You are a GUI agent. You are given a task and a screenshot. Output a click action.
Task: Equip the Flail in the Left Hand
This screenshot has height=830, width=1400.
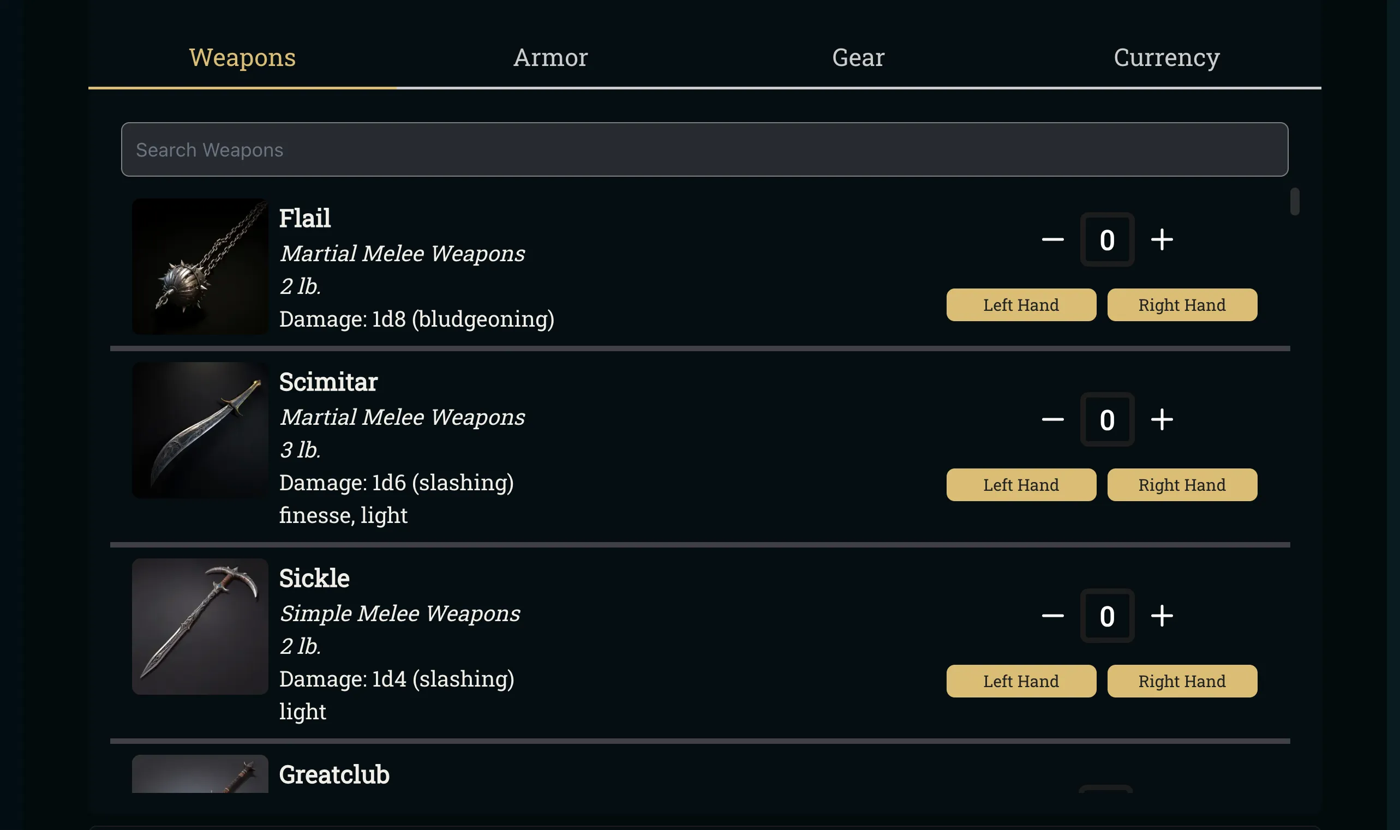tap(1021, 305)
